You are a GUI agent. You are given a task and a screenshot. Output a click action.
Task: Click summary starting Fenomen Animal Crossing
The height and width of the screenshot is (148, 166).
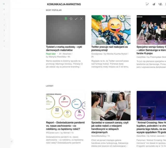click(151, 143)
